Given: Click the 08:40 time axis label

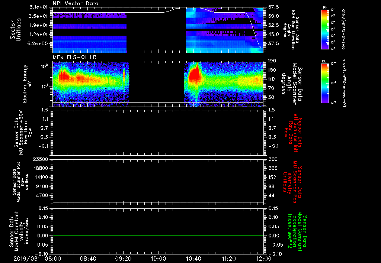Looking at the screenshot, I should (88, 259).
